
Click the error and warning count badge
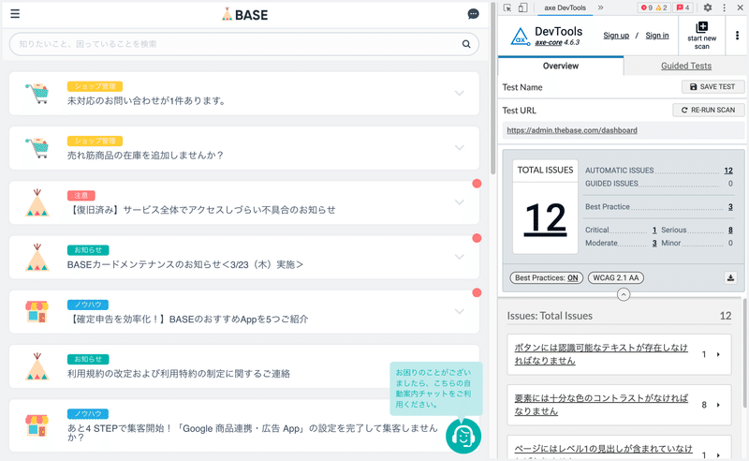pyautogui.click(x=654, y=7)
